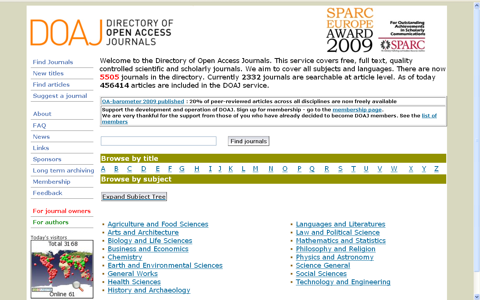Browse titles starting with E

coord(158,169)
